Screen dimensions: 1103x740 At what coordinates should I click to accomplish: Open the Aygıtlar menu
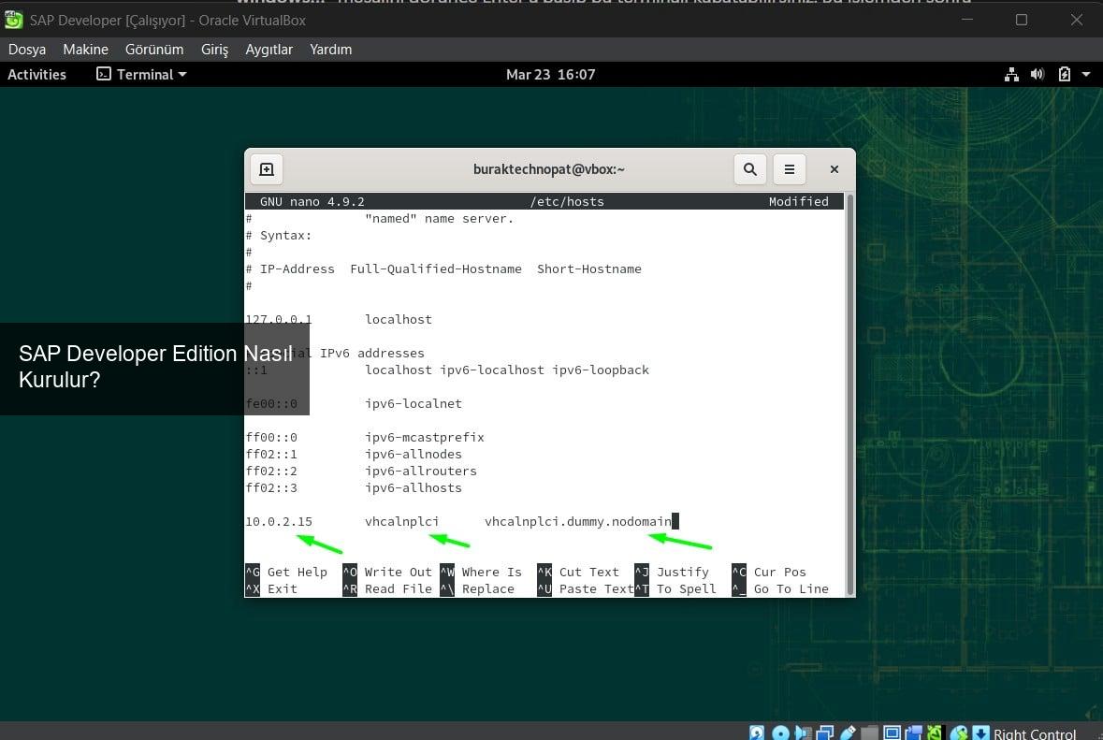click(268, 50)
